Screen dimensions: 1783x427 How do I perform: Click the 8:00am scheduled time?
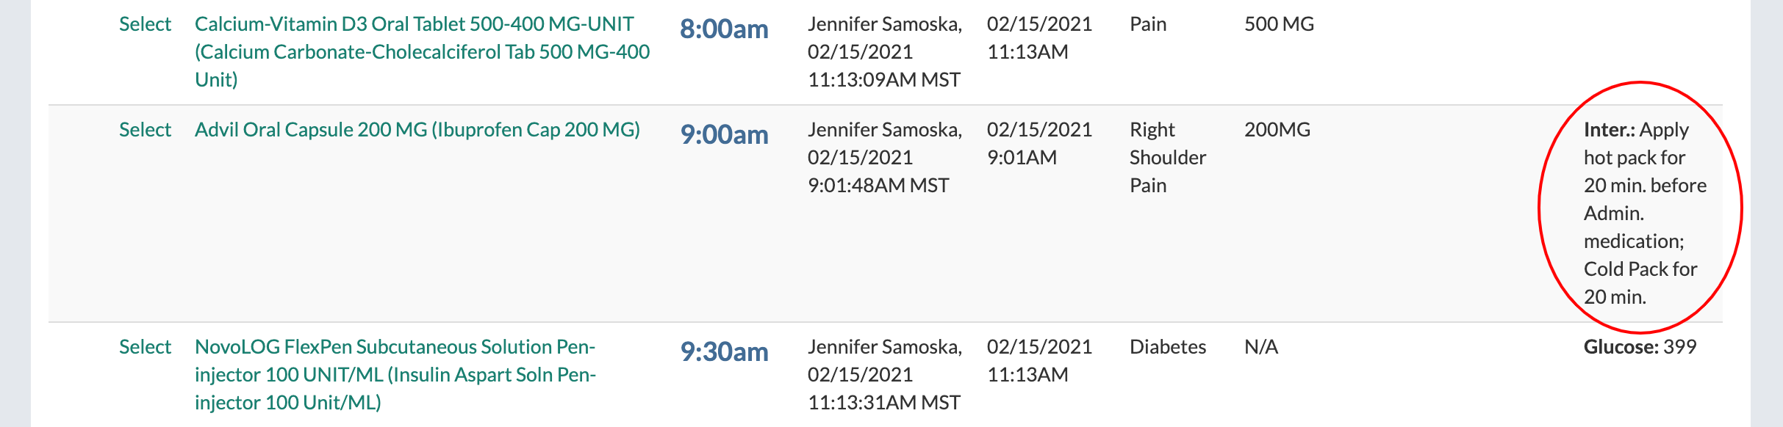[724, 29]
